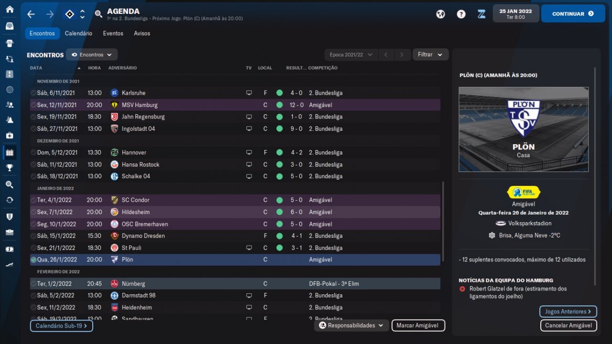Sort by the DATA column header
Image resolution: width=612 pixels, height=344 pixels.
(36, 68)
